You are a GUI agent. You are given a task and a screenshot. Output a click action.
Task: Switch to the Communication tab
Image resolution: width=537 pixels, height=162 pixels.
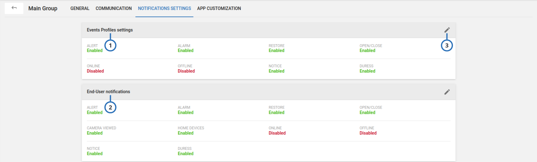click(x=114, y=8)
